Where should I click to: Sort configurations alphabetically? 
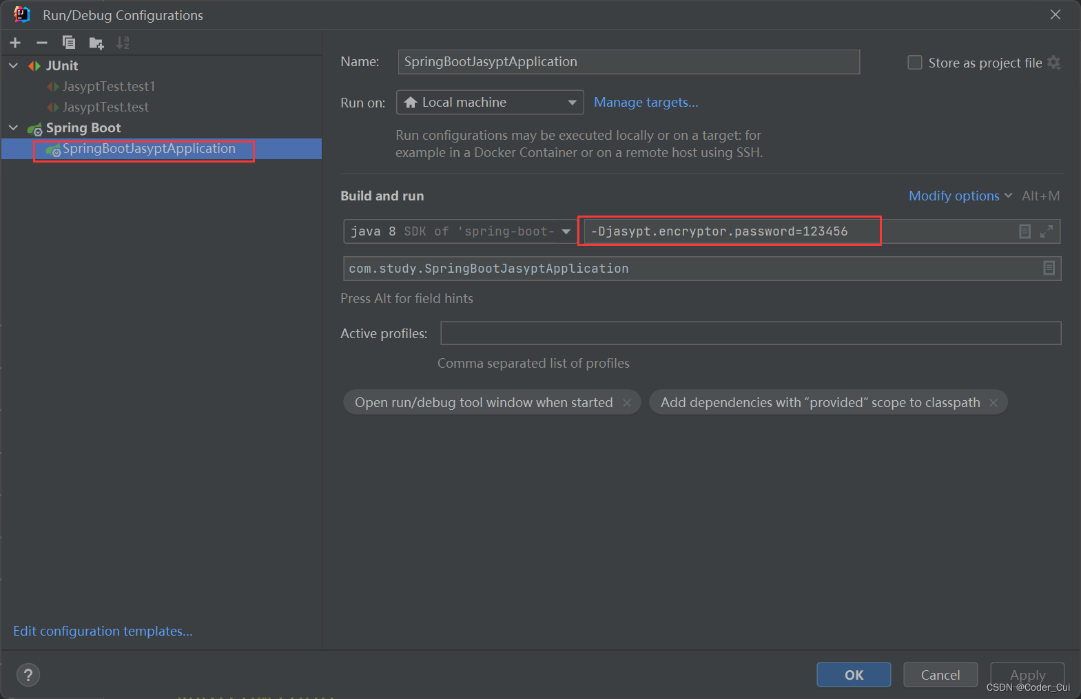123,43
